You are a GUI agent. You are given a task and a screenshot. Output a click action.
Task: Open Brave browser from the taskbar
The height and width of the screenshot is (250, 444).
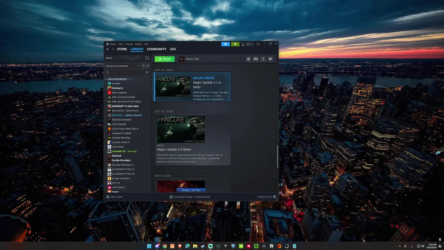coord(180,246)
